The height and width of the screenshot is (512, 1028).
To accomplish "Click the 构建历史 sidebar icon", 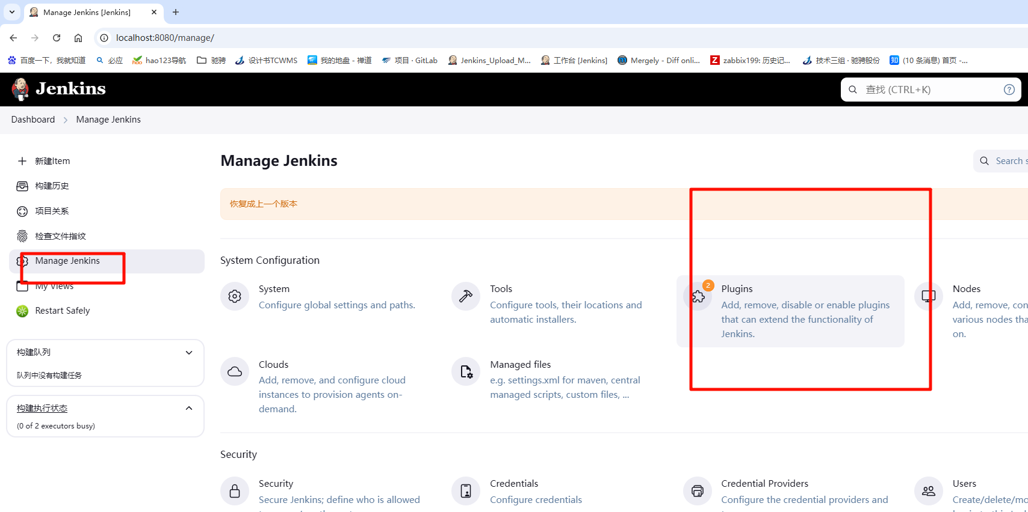I will click(x=22, y=186).
